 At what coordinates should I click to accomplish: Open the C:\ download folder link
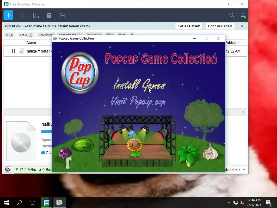point(47,153)
